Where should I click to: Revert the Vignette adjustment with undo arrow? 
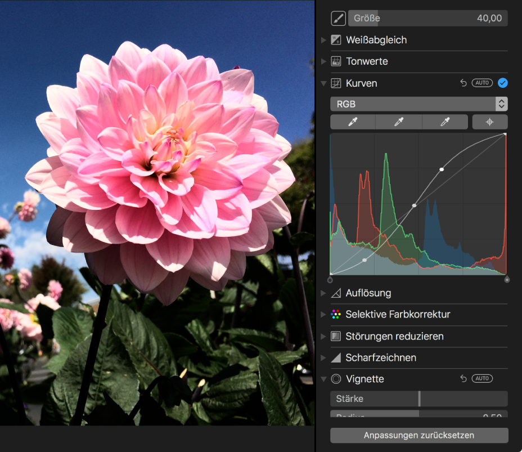(x=463, y=379)
